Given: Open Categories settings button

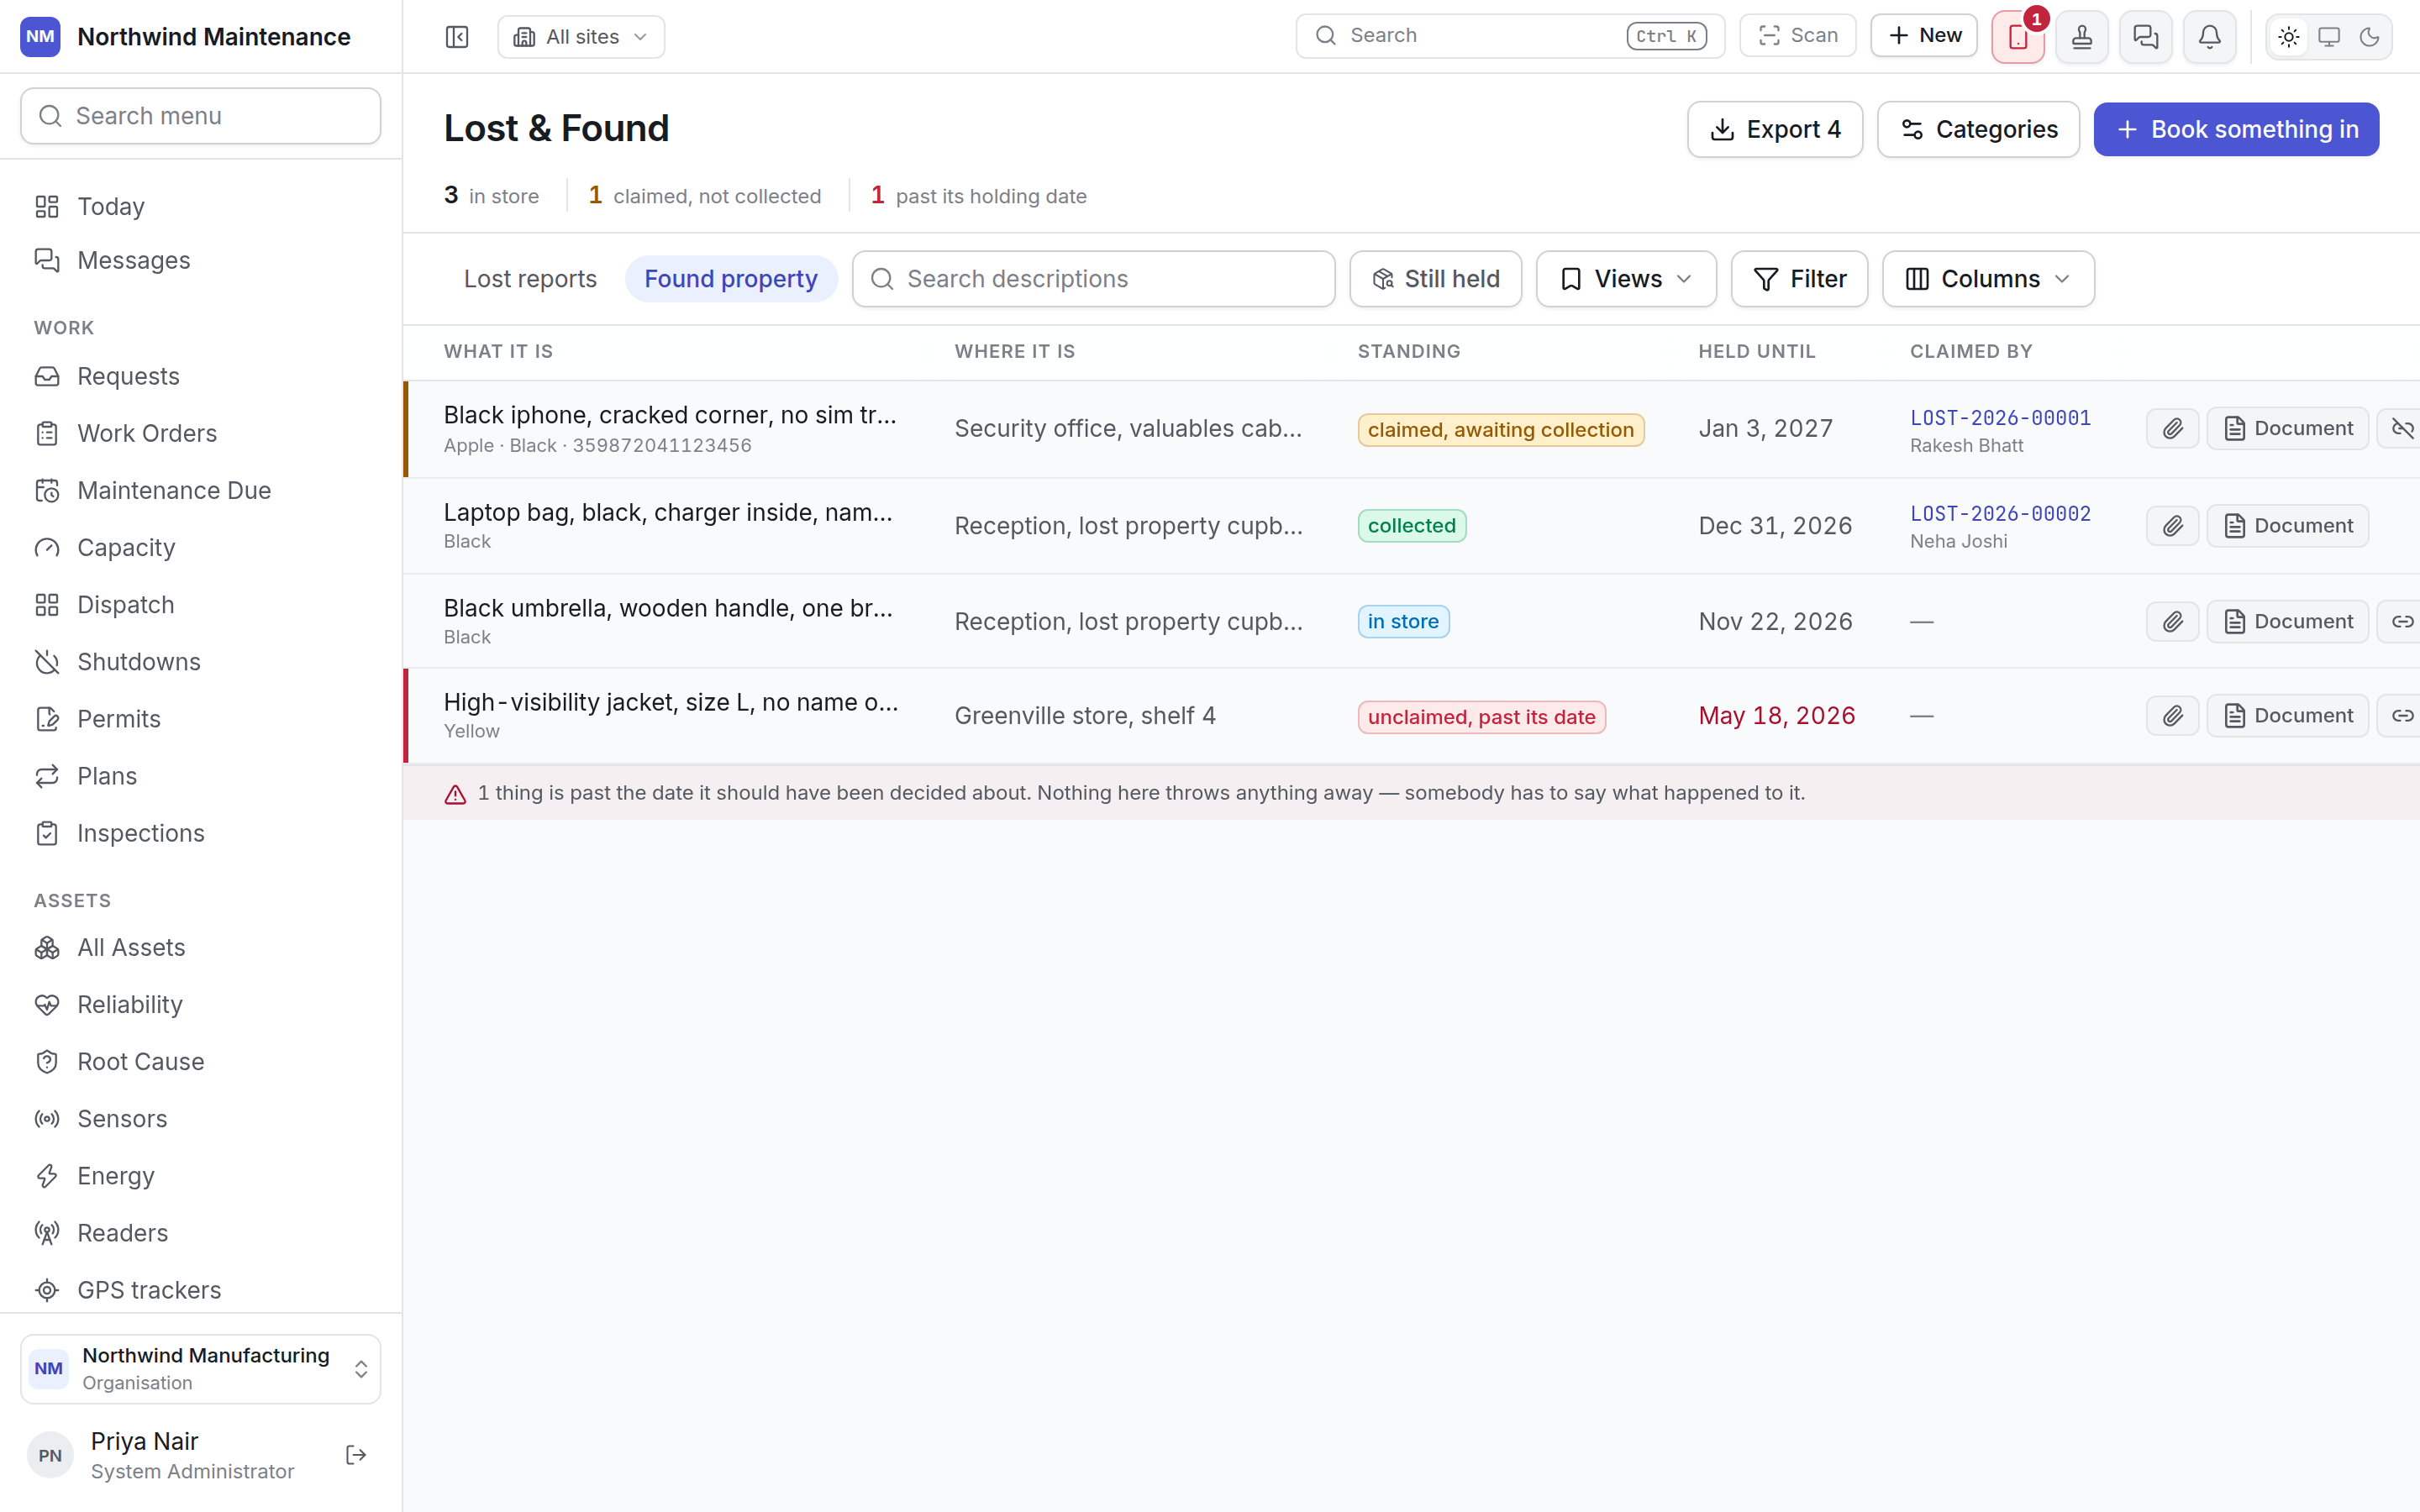Looking at the screenshot, I should coord(1978,129).
